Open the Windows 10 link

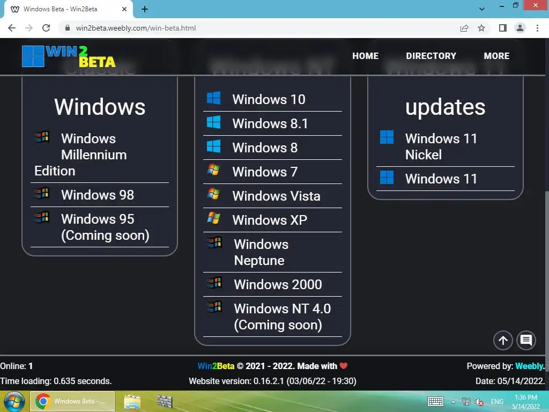[x=269, y=99]
